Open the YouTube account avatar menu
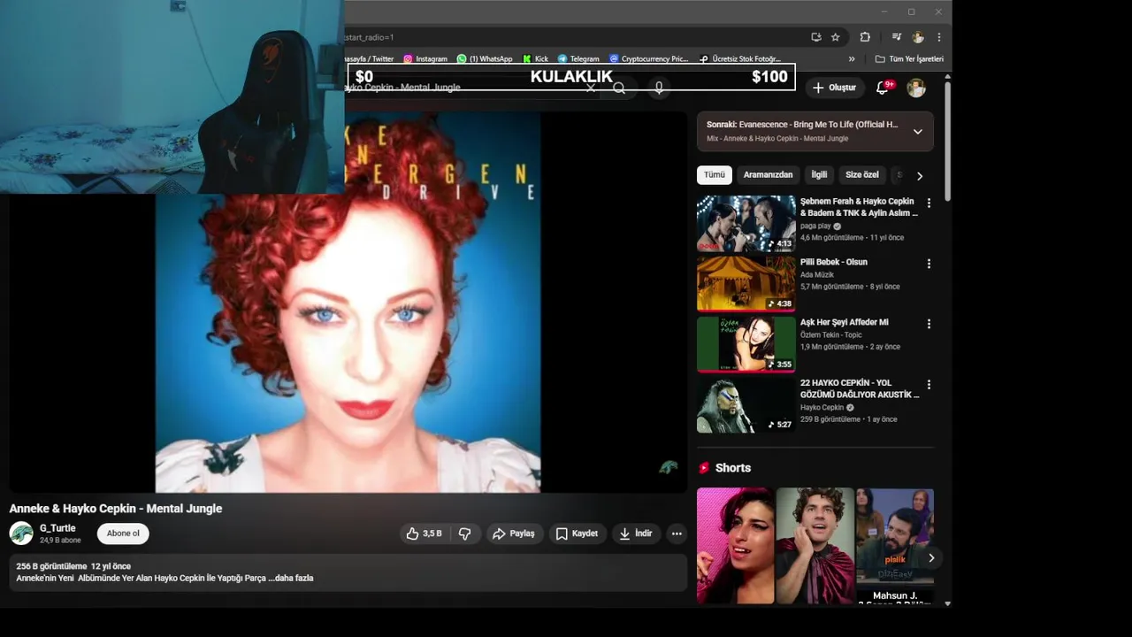 916,88
